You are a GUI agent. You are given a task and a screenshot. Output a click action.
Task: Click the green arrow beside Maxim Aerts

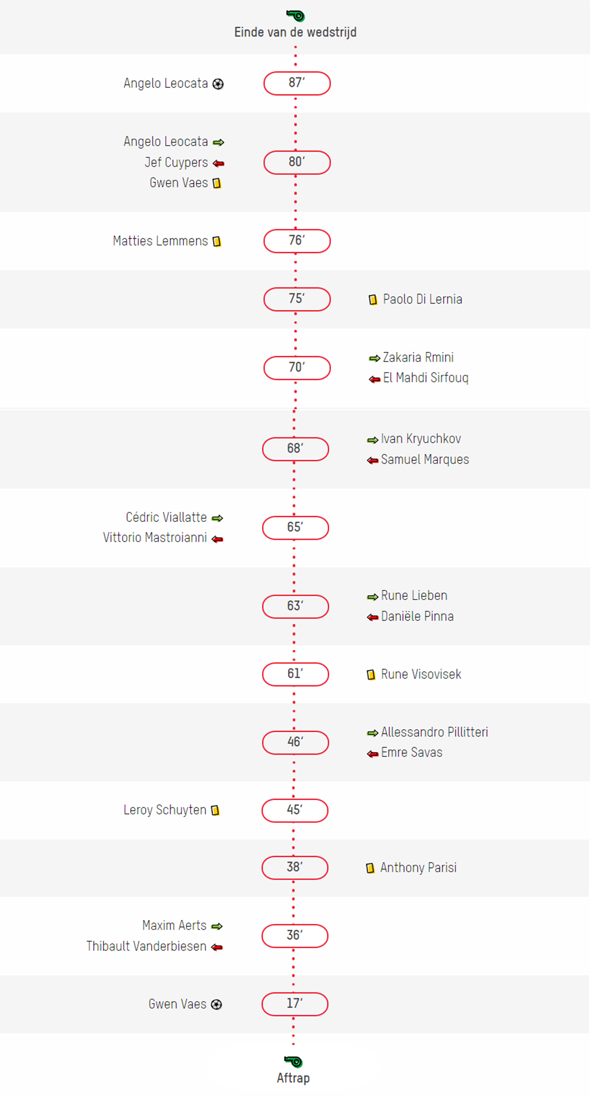(x=217, y=926)
